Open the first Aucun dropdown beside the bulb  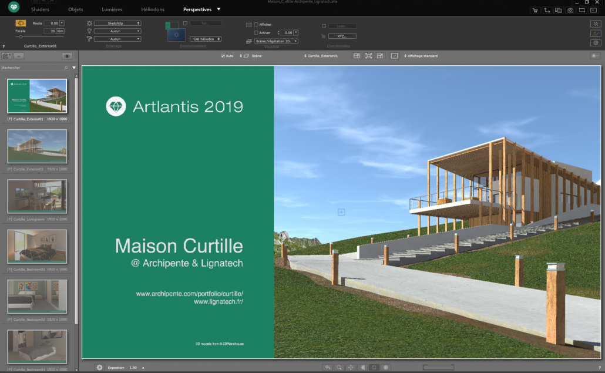point(117,31)
